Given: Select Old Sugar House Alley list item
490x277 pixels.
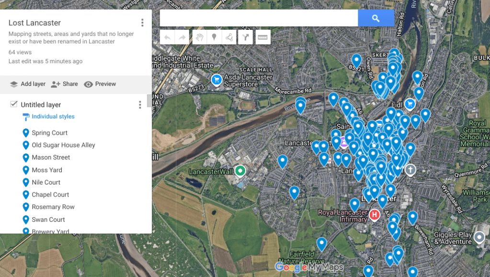Looking at the screenshot, I should click(63, 145).
